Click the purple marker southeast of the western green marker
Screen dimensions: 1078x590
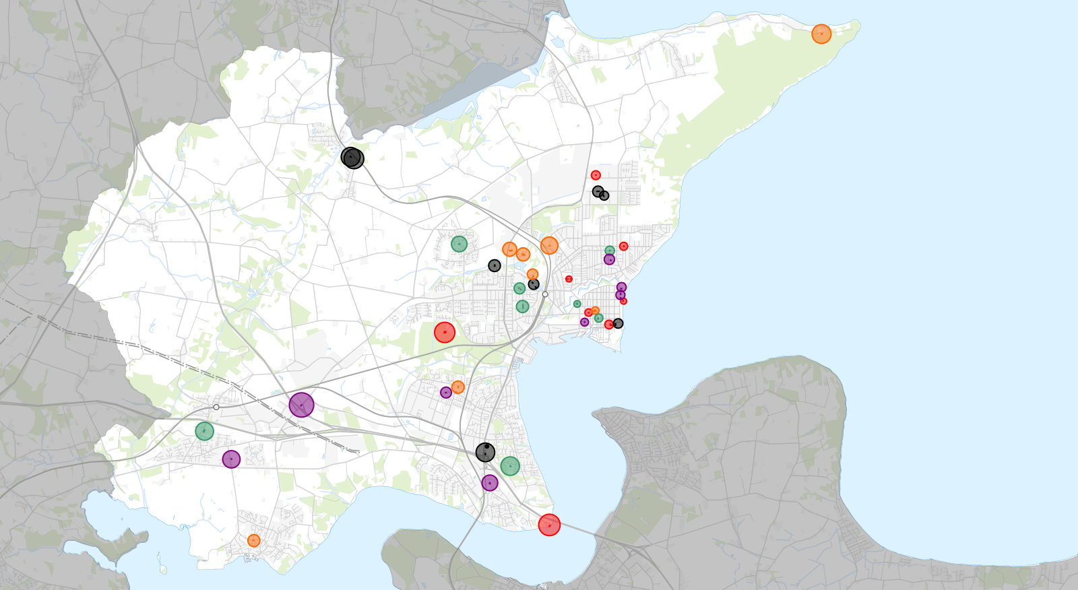tap(231, 459)
